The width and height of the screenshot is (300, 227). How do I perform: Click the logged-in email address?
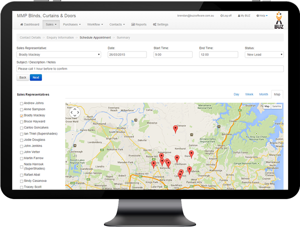195,15
